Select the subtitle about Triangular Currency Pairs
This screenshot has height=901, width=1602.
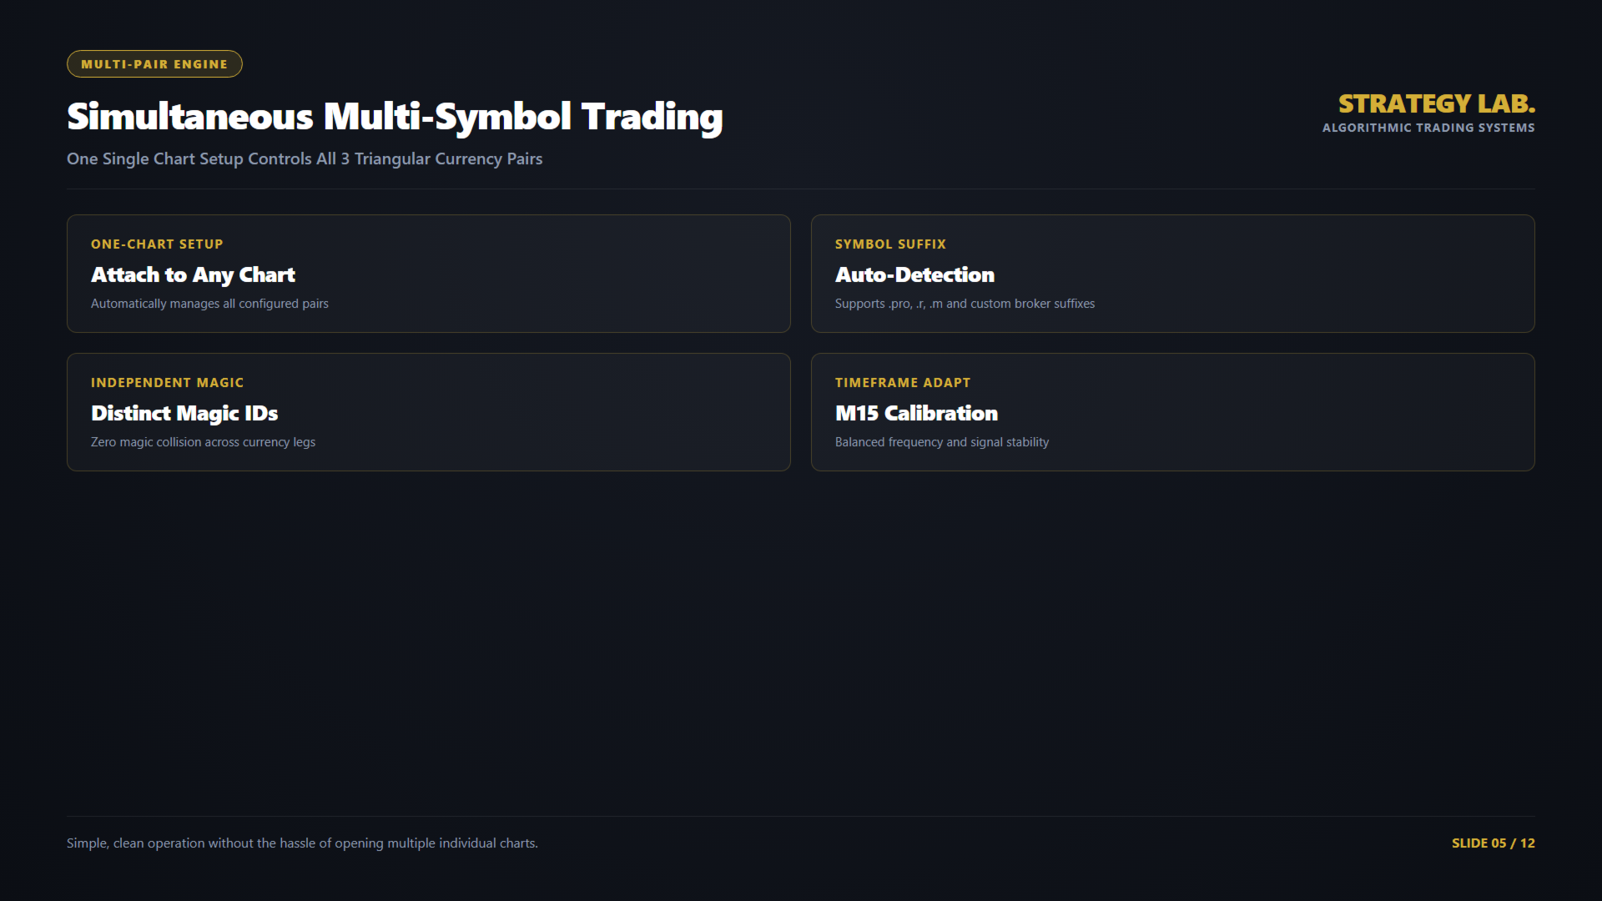point(305,159)
